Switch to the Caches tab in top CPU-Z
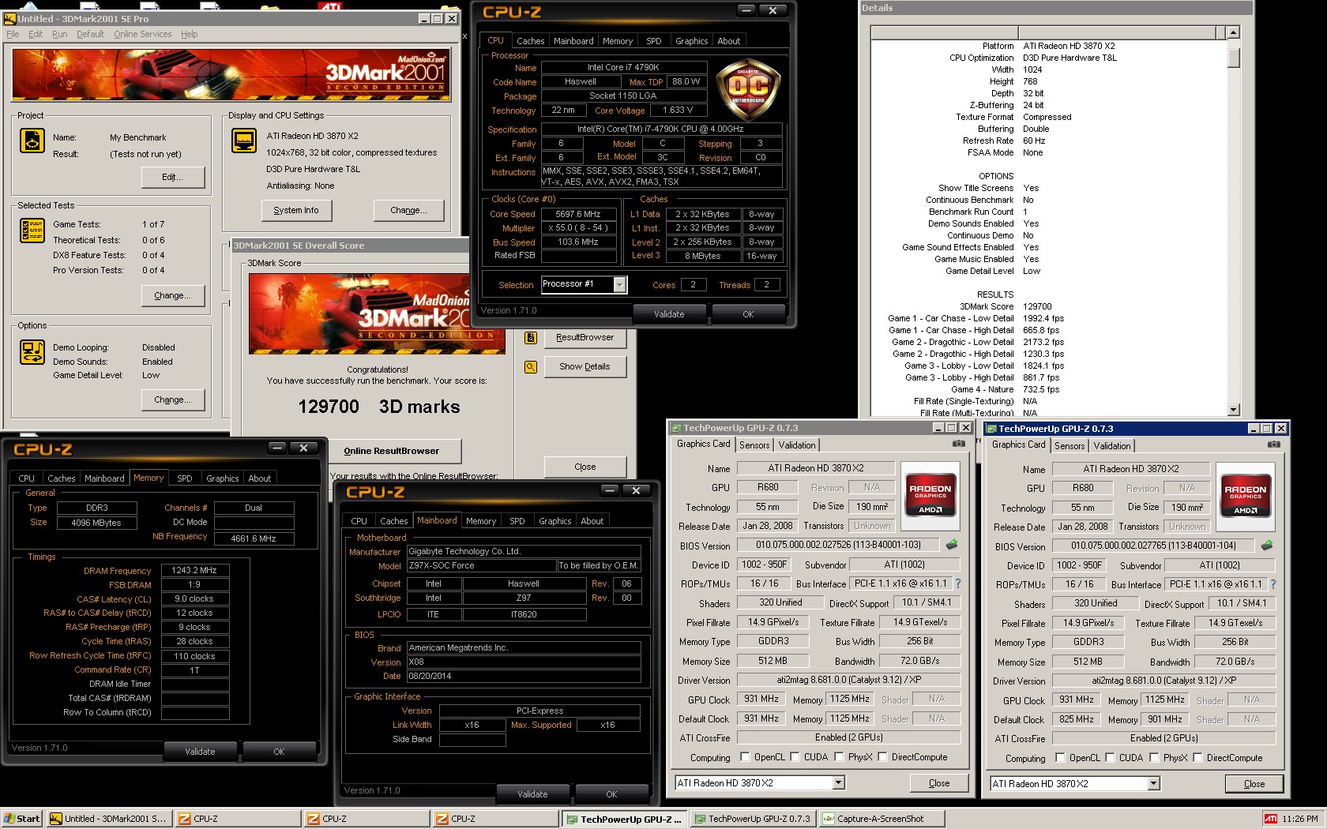Image resolution: width=1327 pixels, height=829 pixels. 530,41
